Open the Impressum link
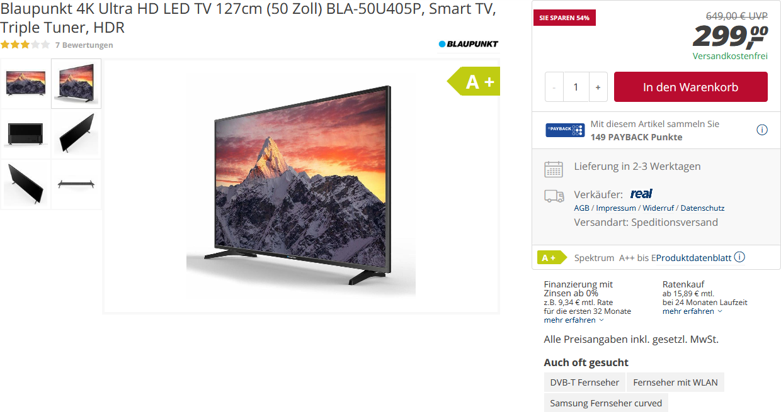Image resolution: width=781 pixels, height=412 pixels. coord(616,208)
